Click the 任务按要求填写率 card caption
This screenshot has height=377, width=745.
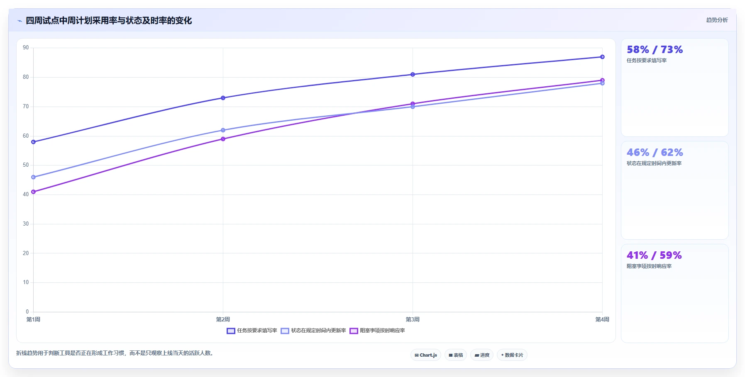pyautogui.click(x=647, y=61)
